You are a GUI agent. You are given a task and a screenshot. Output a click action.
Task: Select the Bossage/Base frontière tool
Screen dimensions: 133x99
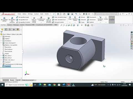click(23, 22)
